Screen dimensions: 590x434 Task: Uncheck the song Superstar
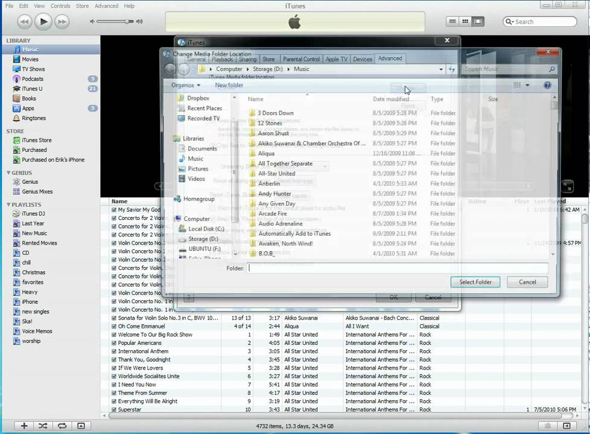pyautogui.click(x=113, y=409)
